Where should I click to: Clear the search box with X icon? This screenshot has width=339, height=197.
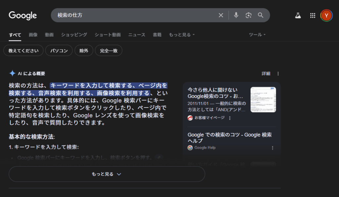221,15
